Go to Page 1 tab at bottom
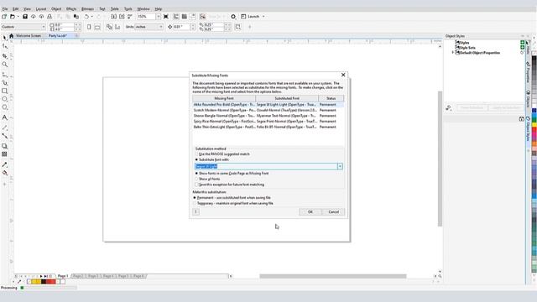The height and width of the screenshot is (302, 537). [x=63, y=276]
